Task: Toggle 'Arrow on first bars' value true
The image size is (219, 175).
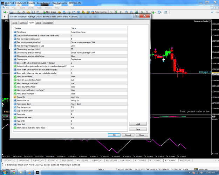Action: point(99,118)
